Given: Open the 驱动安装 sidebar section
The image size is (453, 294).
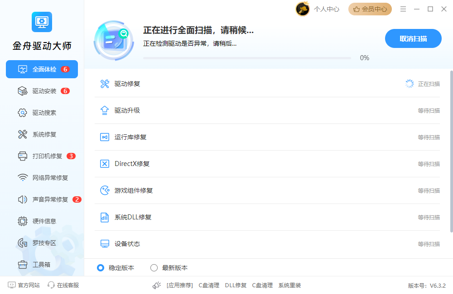Looking at the screenshot, I should [x=42, y=91].
